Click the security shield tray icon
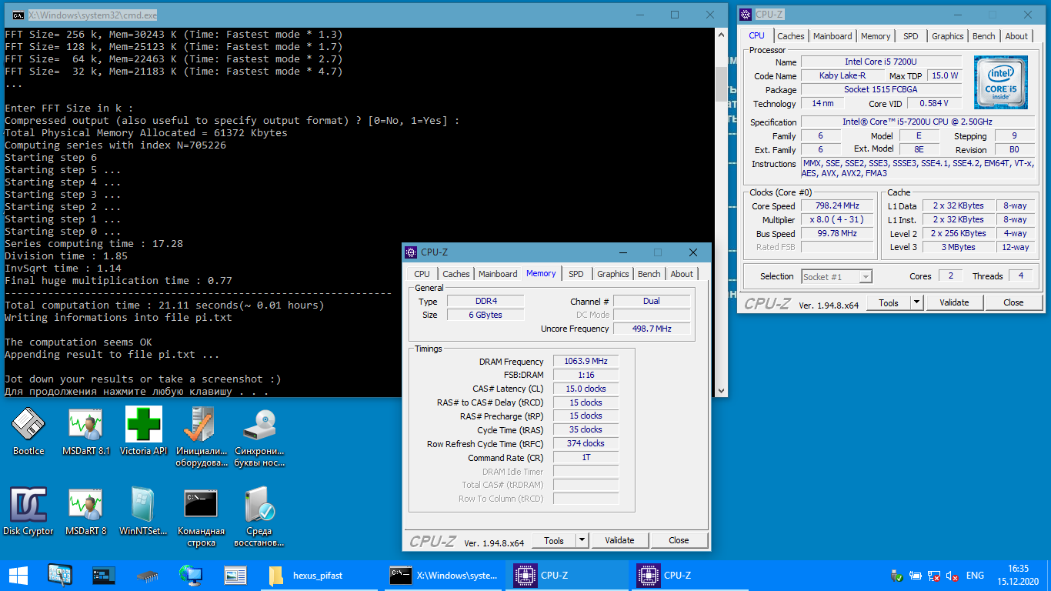 [x=896, y=576]
